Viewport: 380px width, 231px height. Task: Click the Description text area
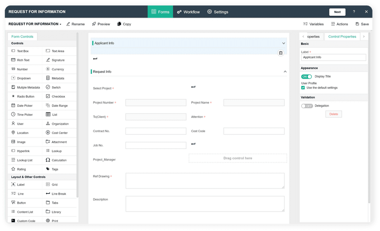click(205, 204)
